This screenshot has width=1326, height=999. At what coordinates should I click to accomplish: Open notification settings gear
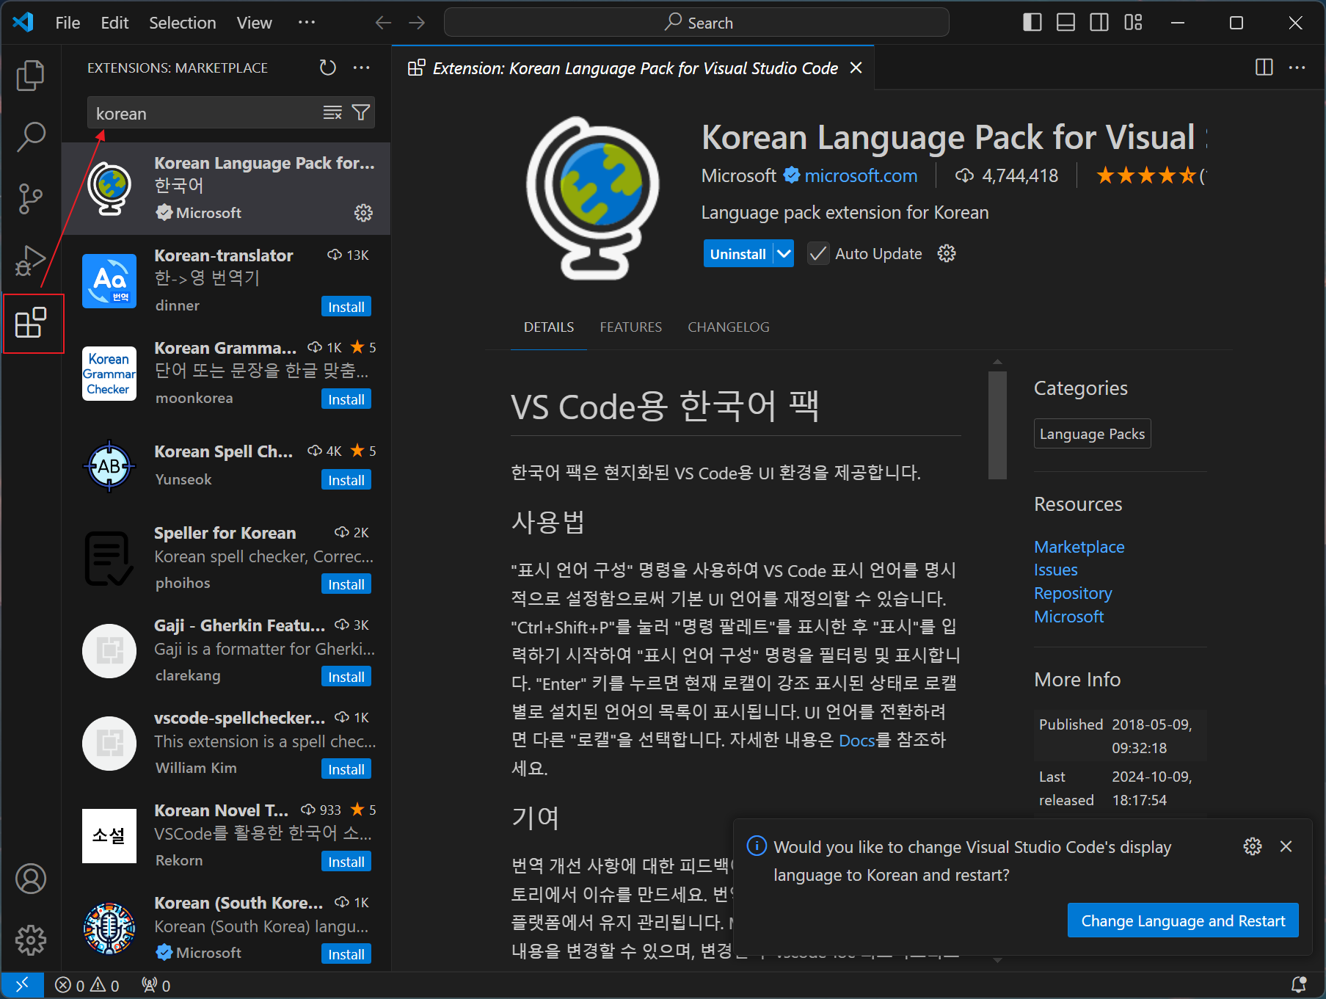pyautogui.click(x=1253, y=846)
